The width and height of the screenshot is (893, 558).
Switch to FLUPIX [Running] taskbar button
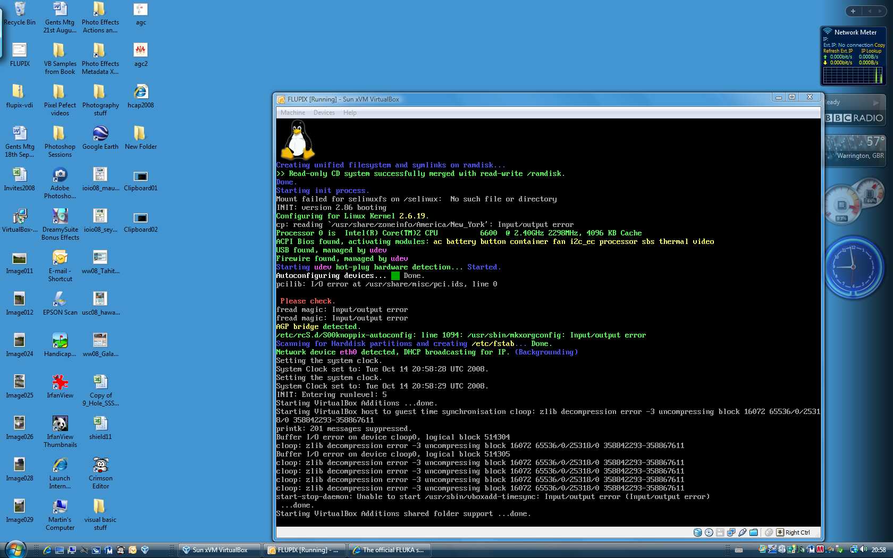click(x=304, y=550)
